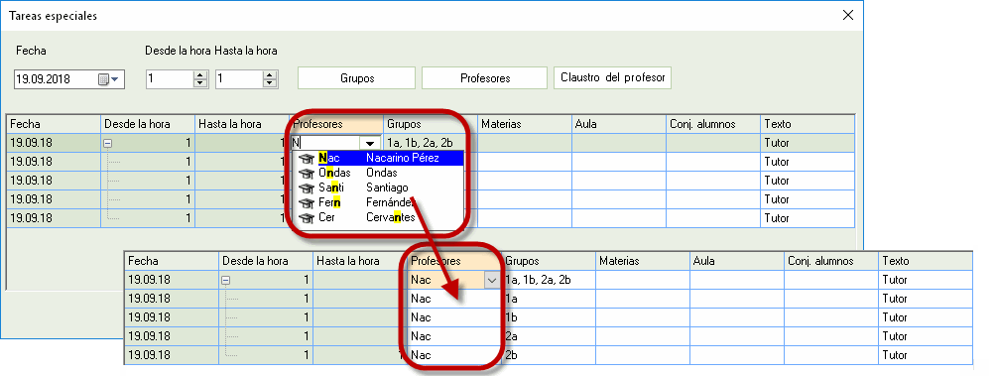Open the calendar picker in Fecha field

point(108,79)
